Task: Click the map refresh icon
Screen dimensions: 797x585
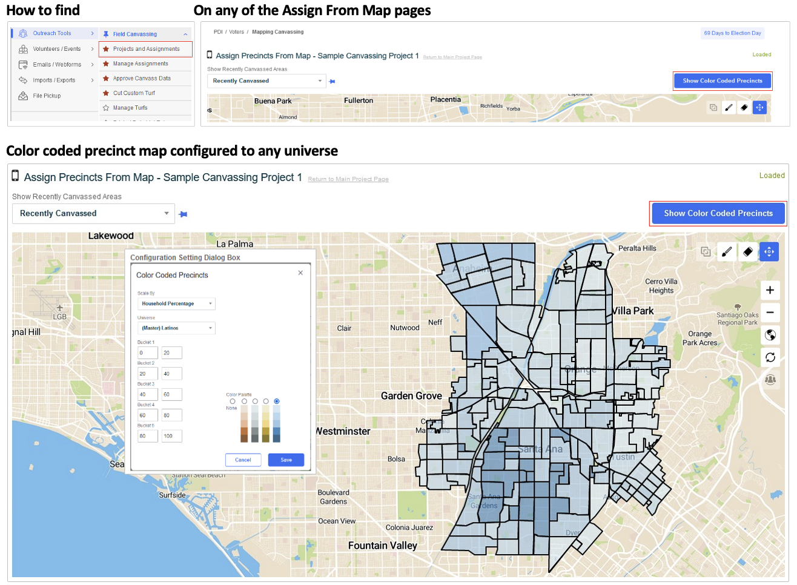Action: (x=770, y=358)
